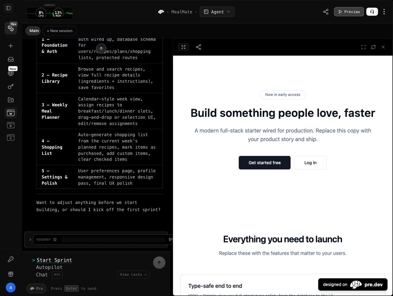
Task: Open the credits icon with 1k+ badge
Action: point(11,28)
